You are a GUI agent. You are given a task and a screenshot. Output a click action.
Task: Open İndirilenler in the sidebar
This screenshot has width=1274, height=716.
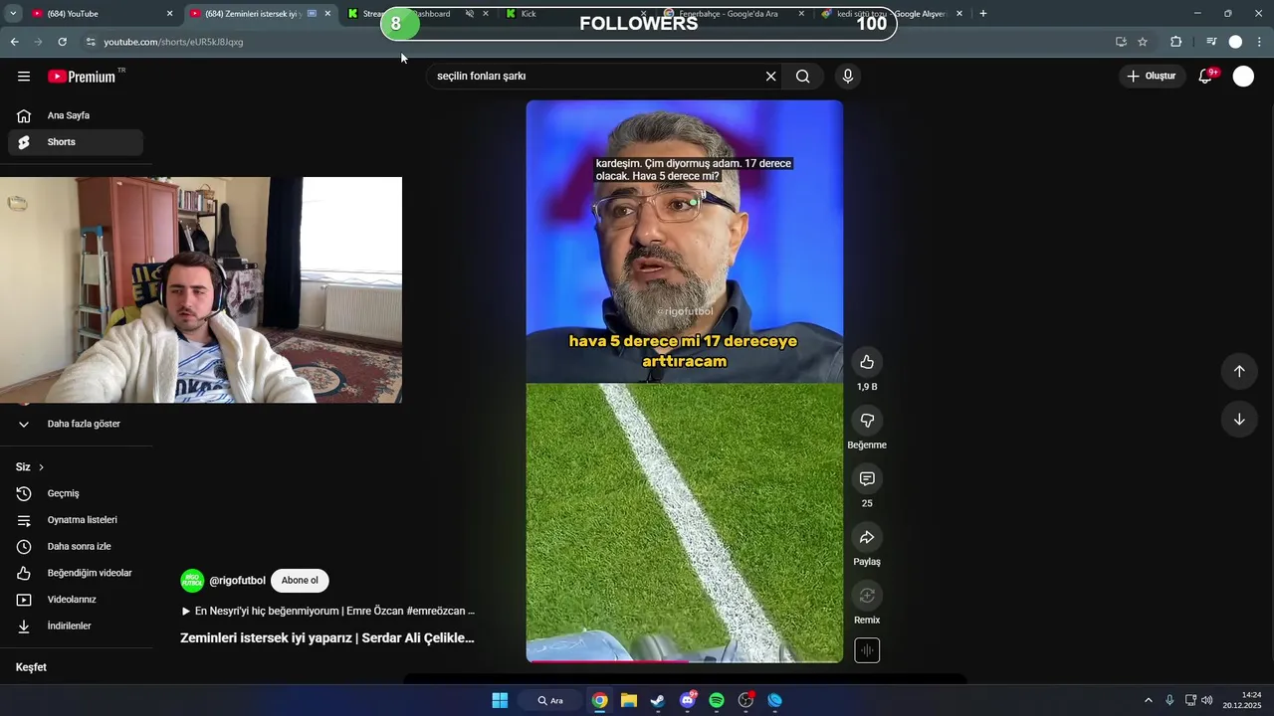76,626
